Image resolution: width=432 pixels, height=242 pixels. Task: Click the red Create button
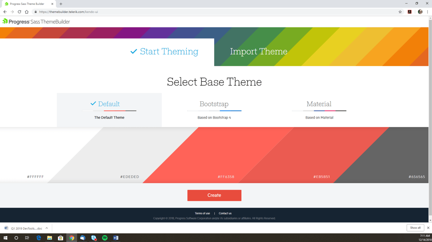click(x=214, y=195)
